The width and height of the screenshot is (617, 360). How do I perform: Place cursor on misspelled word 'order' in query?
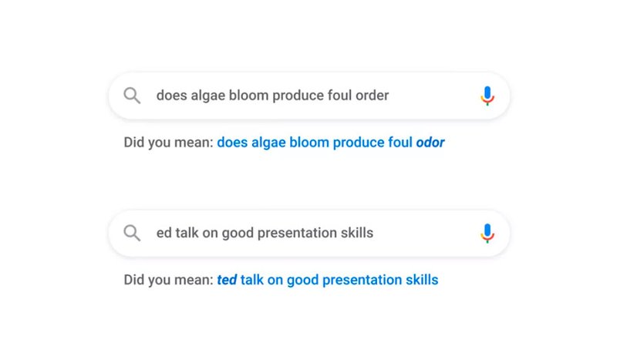point(372,96)
